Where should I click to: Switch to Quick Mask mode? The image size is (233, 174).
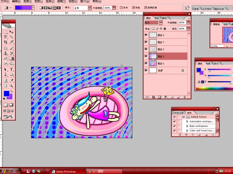point(11,105)
